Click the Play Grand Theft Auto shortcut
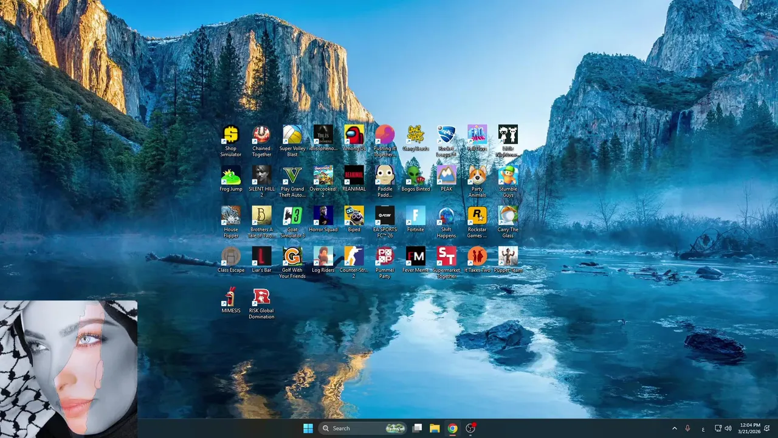 [292, 181]
